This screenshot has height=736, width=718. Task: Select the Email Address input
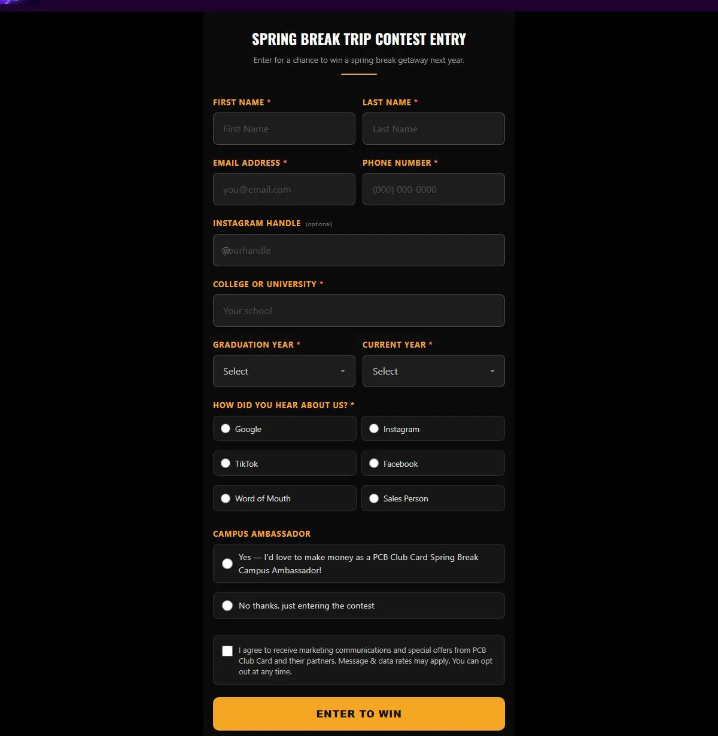coord(284,189)
